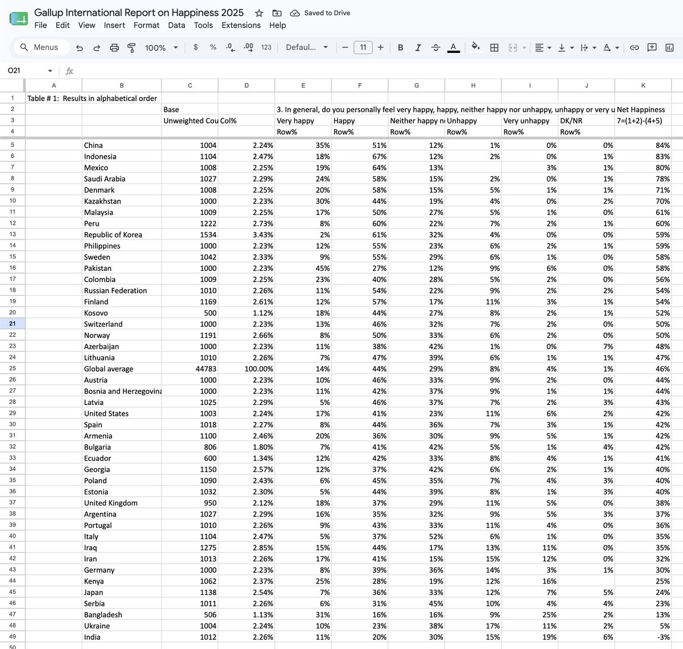Open the fill color picker
The image size is (683, 649).
click(476, 47)
